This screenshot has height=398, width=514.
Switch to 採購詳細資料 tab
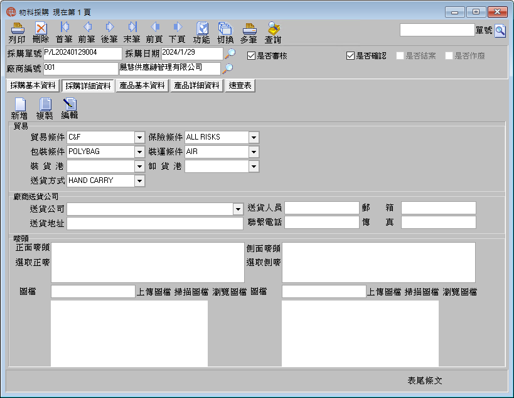[x=88, y=86]
